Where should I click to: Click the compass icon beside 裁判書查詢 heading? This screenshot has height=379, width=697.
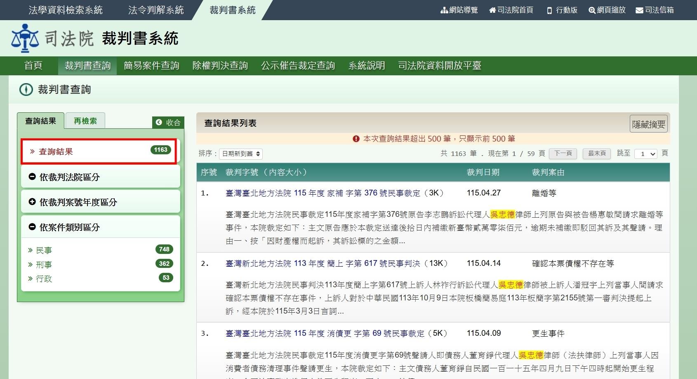(x=26, y=89)
